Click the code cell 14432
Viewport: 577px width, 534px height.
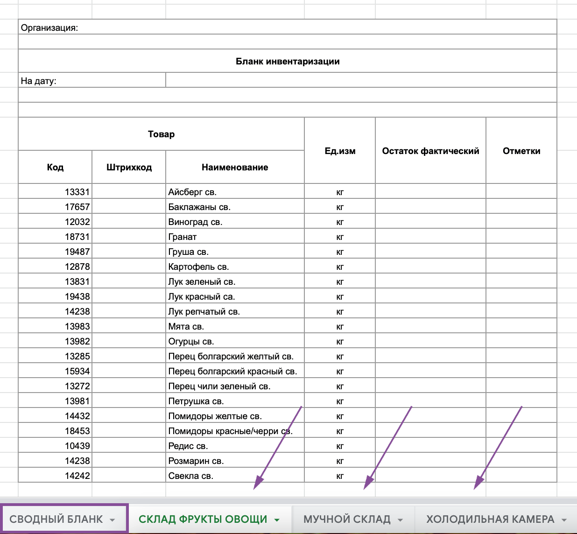click(55, 416)
